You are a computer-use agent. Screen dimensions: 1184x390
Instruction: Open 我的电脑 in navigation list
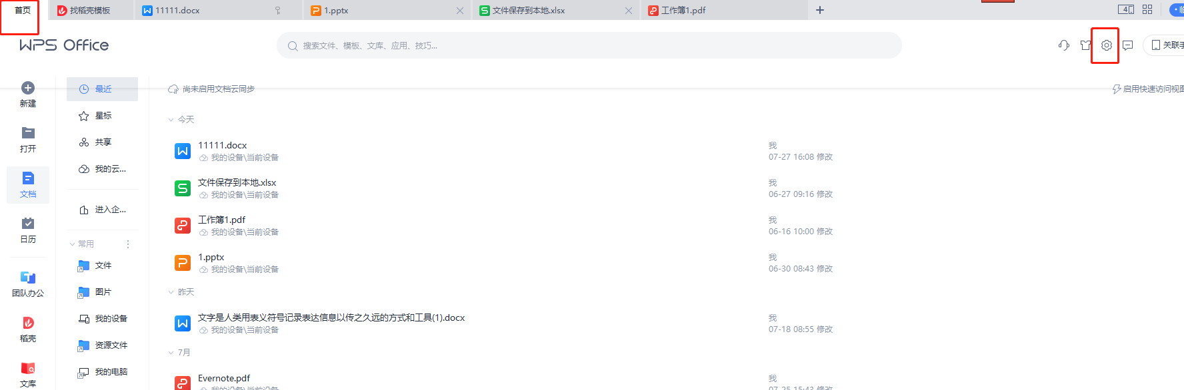[102, 372]
